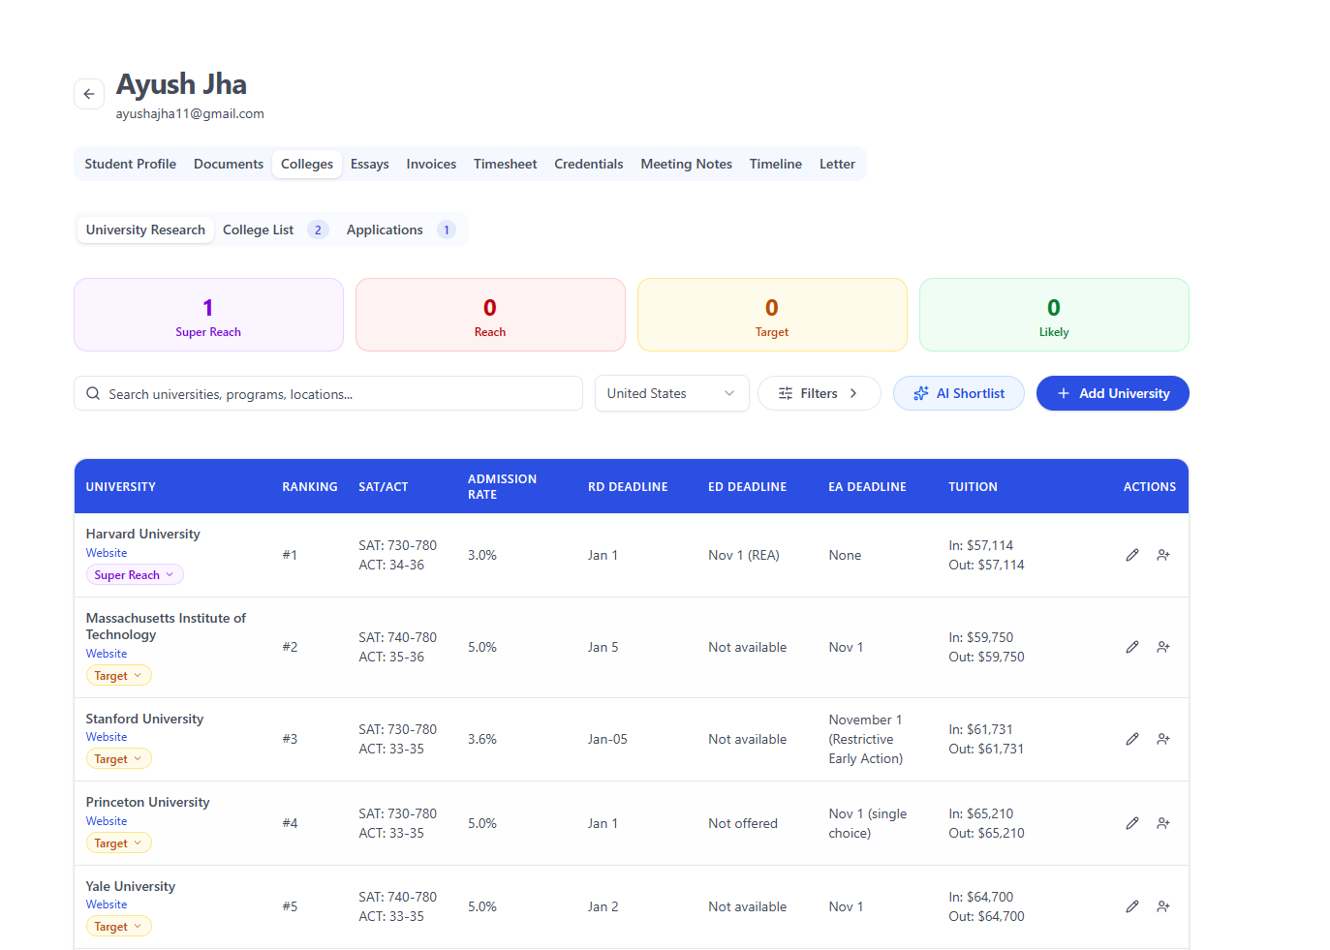Screen dimensions: 1330x950
Task: Click the AI Shortlist button
Action: [x=959, y=393]
